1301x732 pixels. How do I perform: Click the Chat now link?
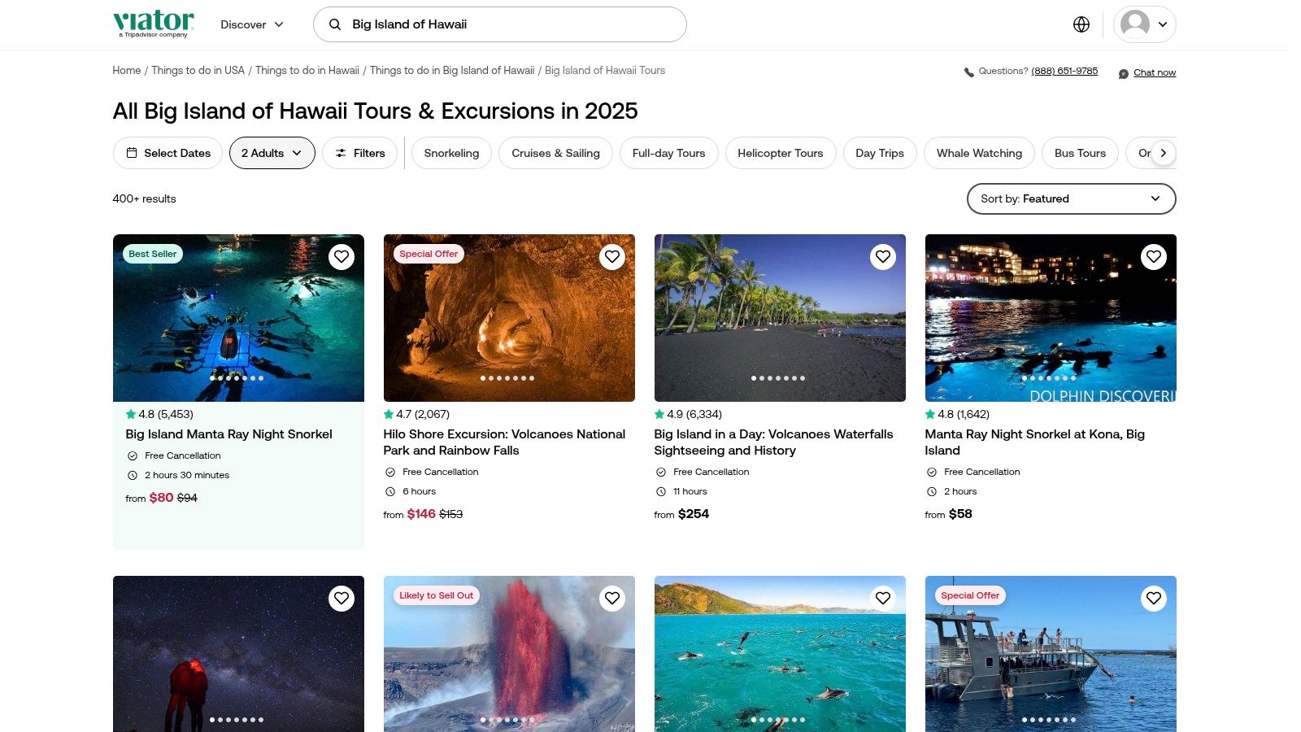tap(1154, 73)
